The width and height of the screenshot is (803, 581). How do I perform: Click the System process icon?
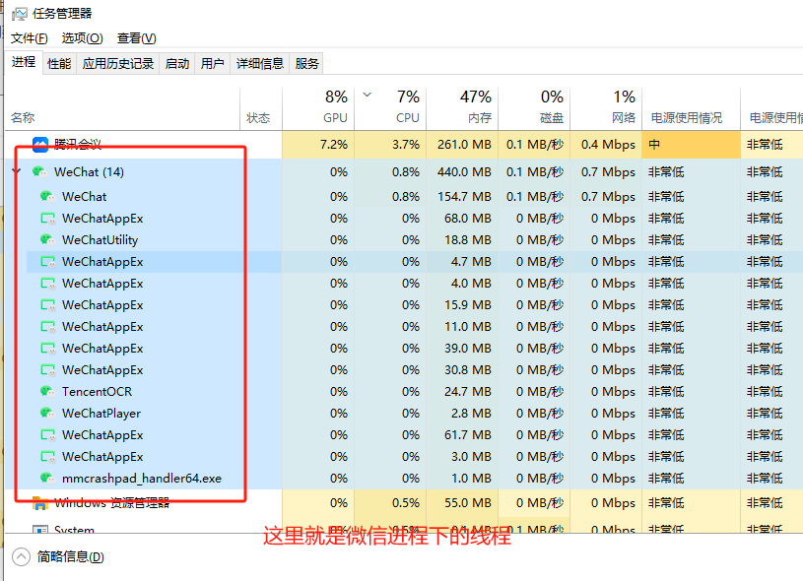40,529
